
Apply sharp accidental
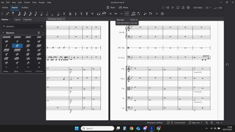pos(87,14)
